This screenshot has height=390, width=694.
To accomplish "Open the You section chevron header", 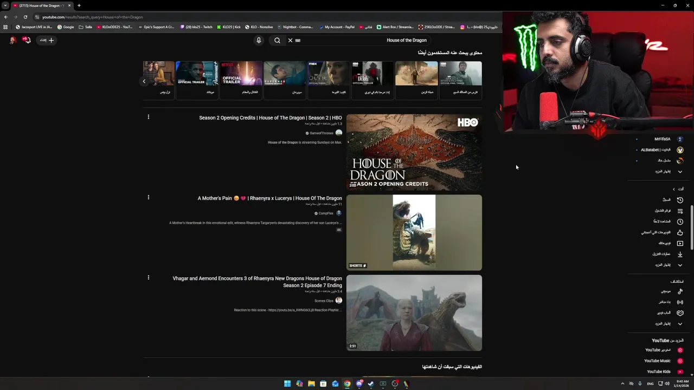I will click(x=678, y=189).
